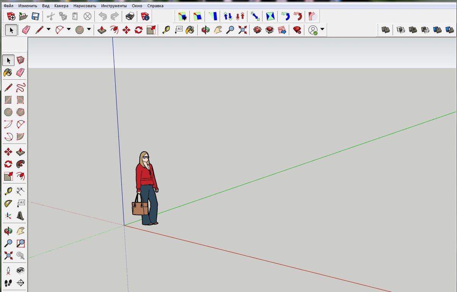Viewport: 457px width, 292px height.
Task: Expand the Circle shape tool dropdown arrow
Action: click(89, 29)
